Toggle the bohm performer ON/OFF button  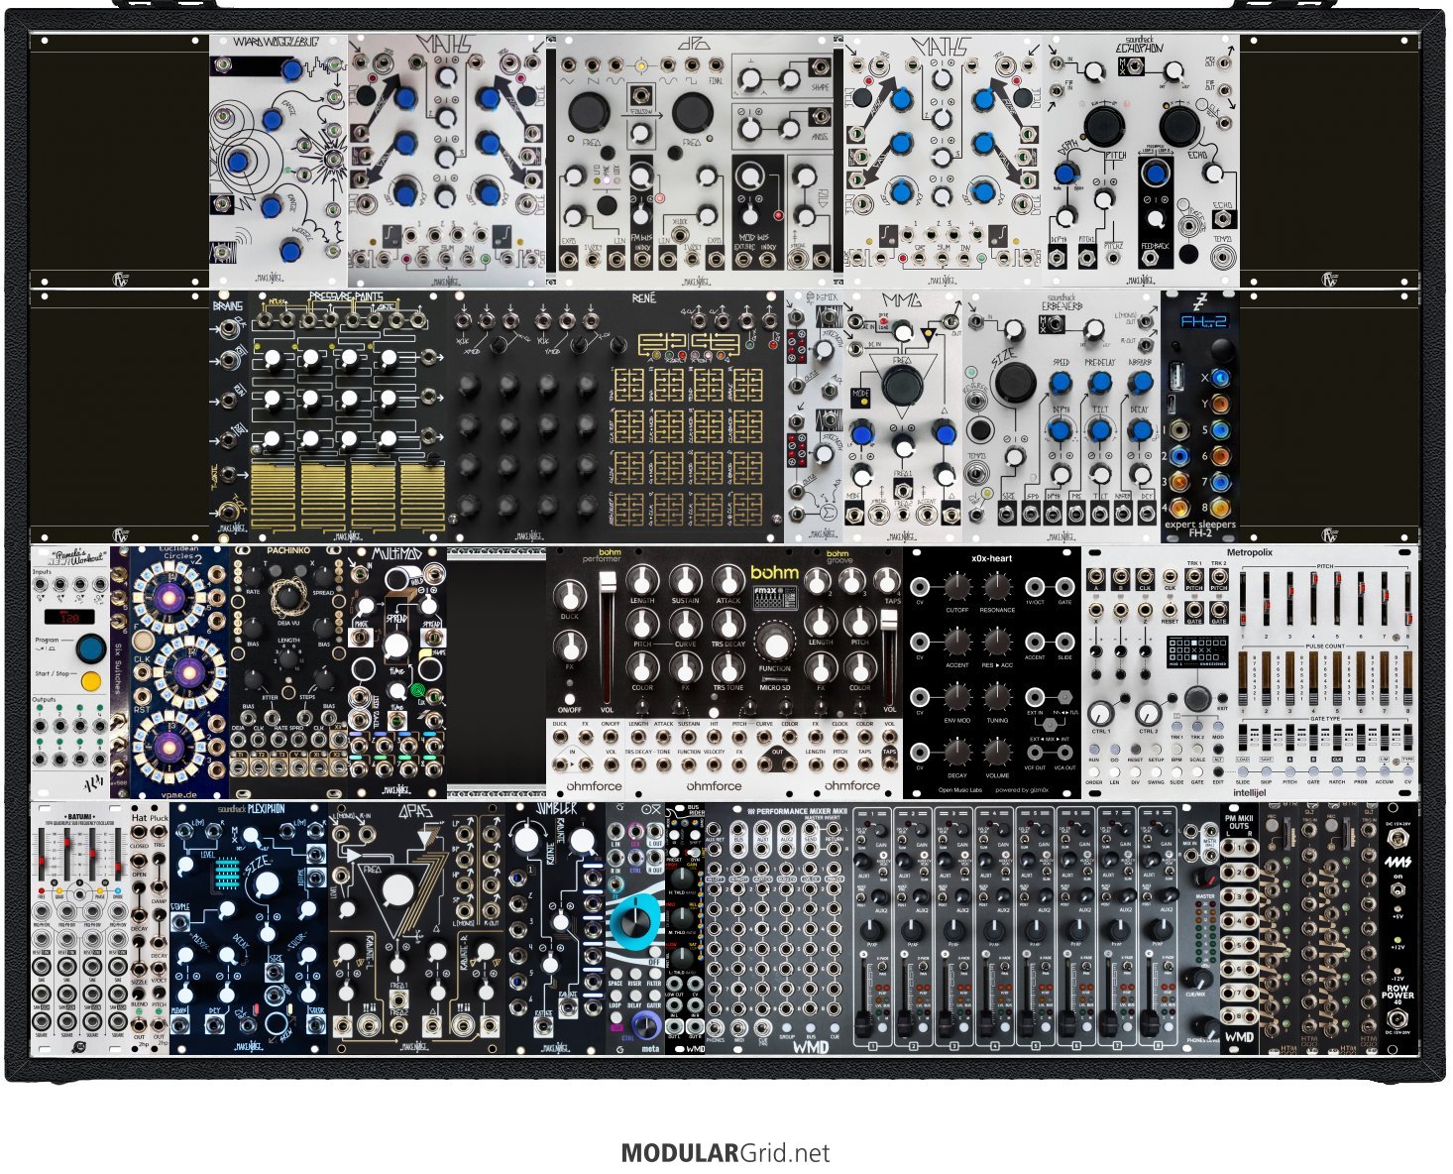pos(569,697)
